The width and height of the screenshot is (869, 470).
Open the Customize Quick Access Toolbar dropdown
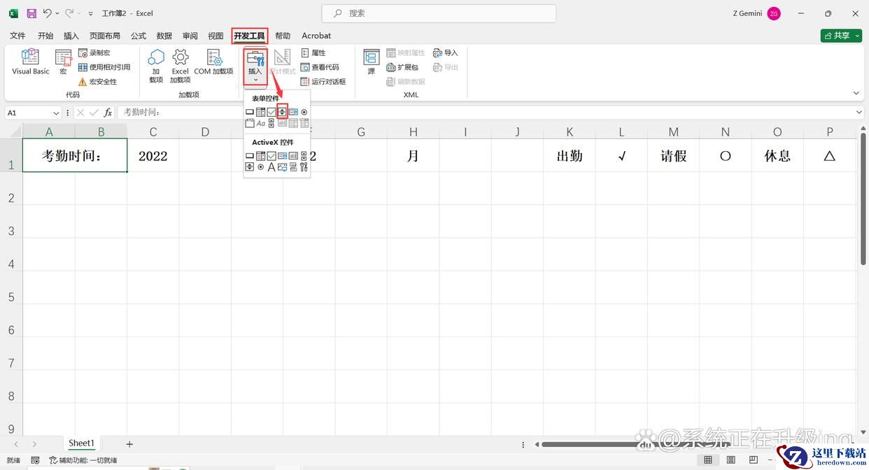click(91, 13)
